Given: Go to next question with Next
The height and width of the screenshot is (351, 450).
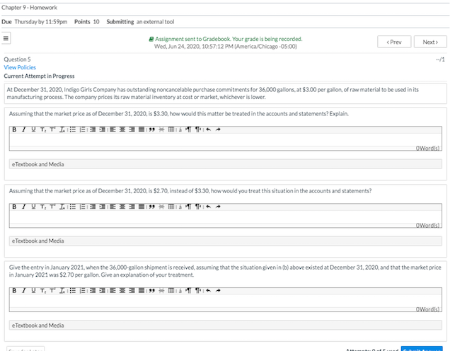Looking at the screenshot, I should click(x=430, y=42).
